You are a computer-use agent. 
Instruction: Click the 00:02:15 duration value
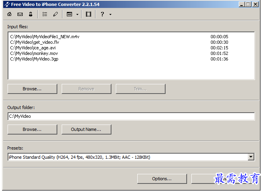click(219, 48)
